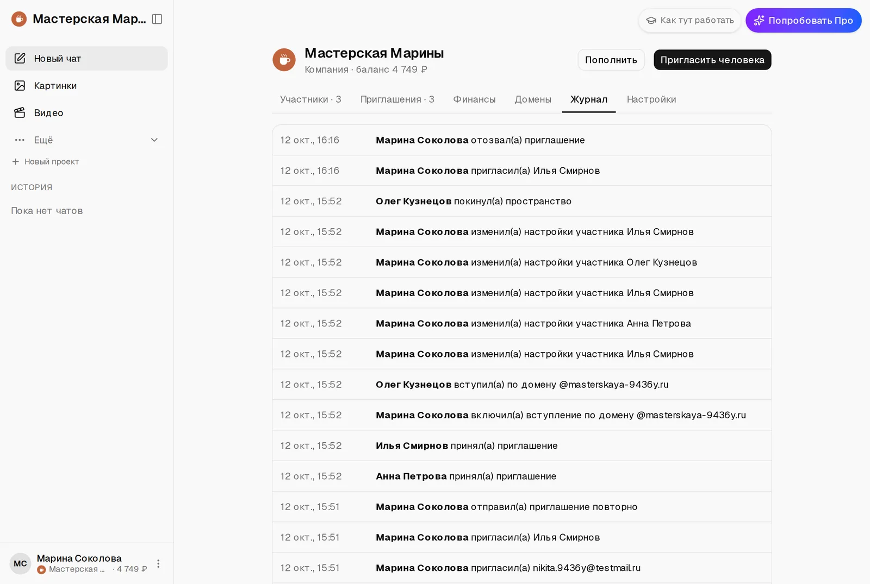Viewport: 870px width, 584px height.
Task: Open the Настройки tab
Action: (651, 99)
